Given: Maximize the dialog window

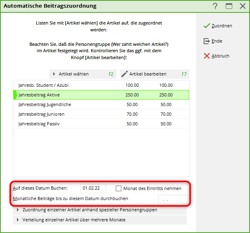Looking at the screenshot, I should pyautogui.click(x=229, y=6).
